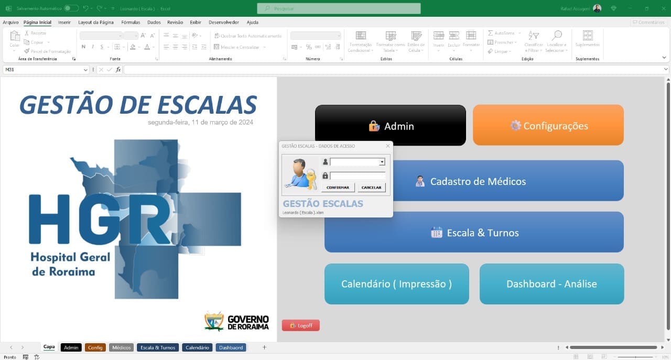Click the large Escala & Turnos button

[x=474, y=232]
